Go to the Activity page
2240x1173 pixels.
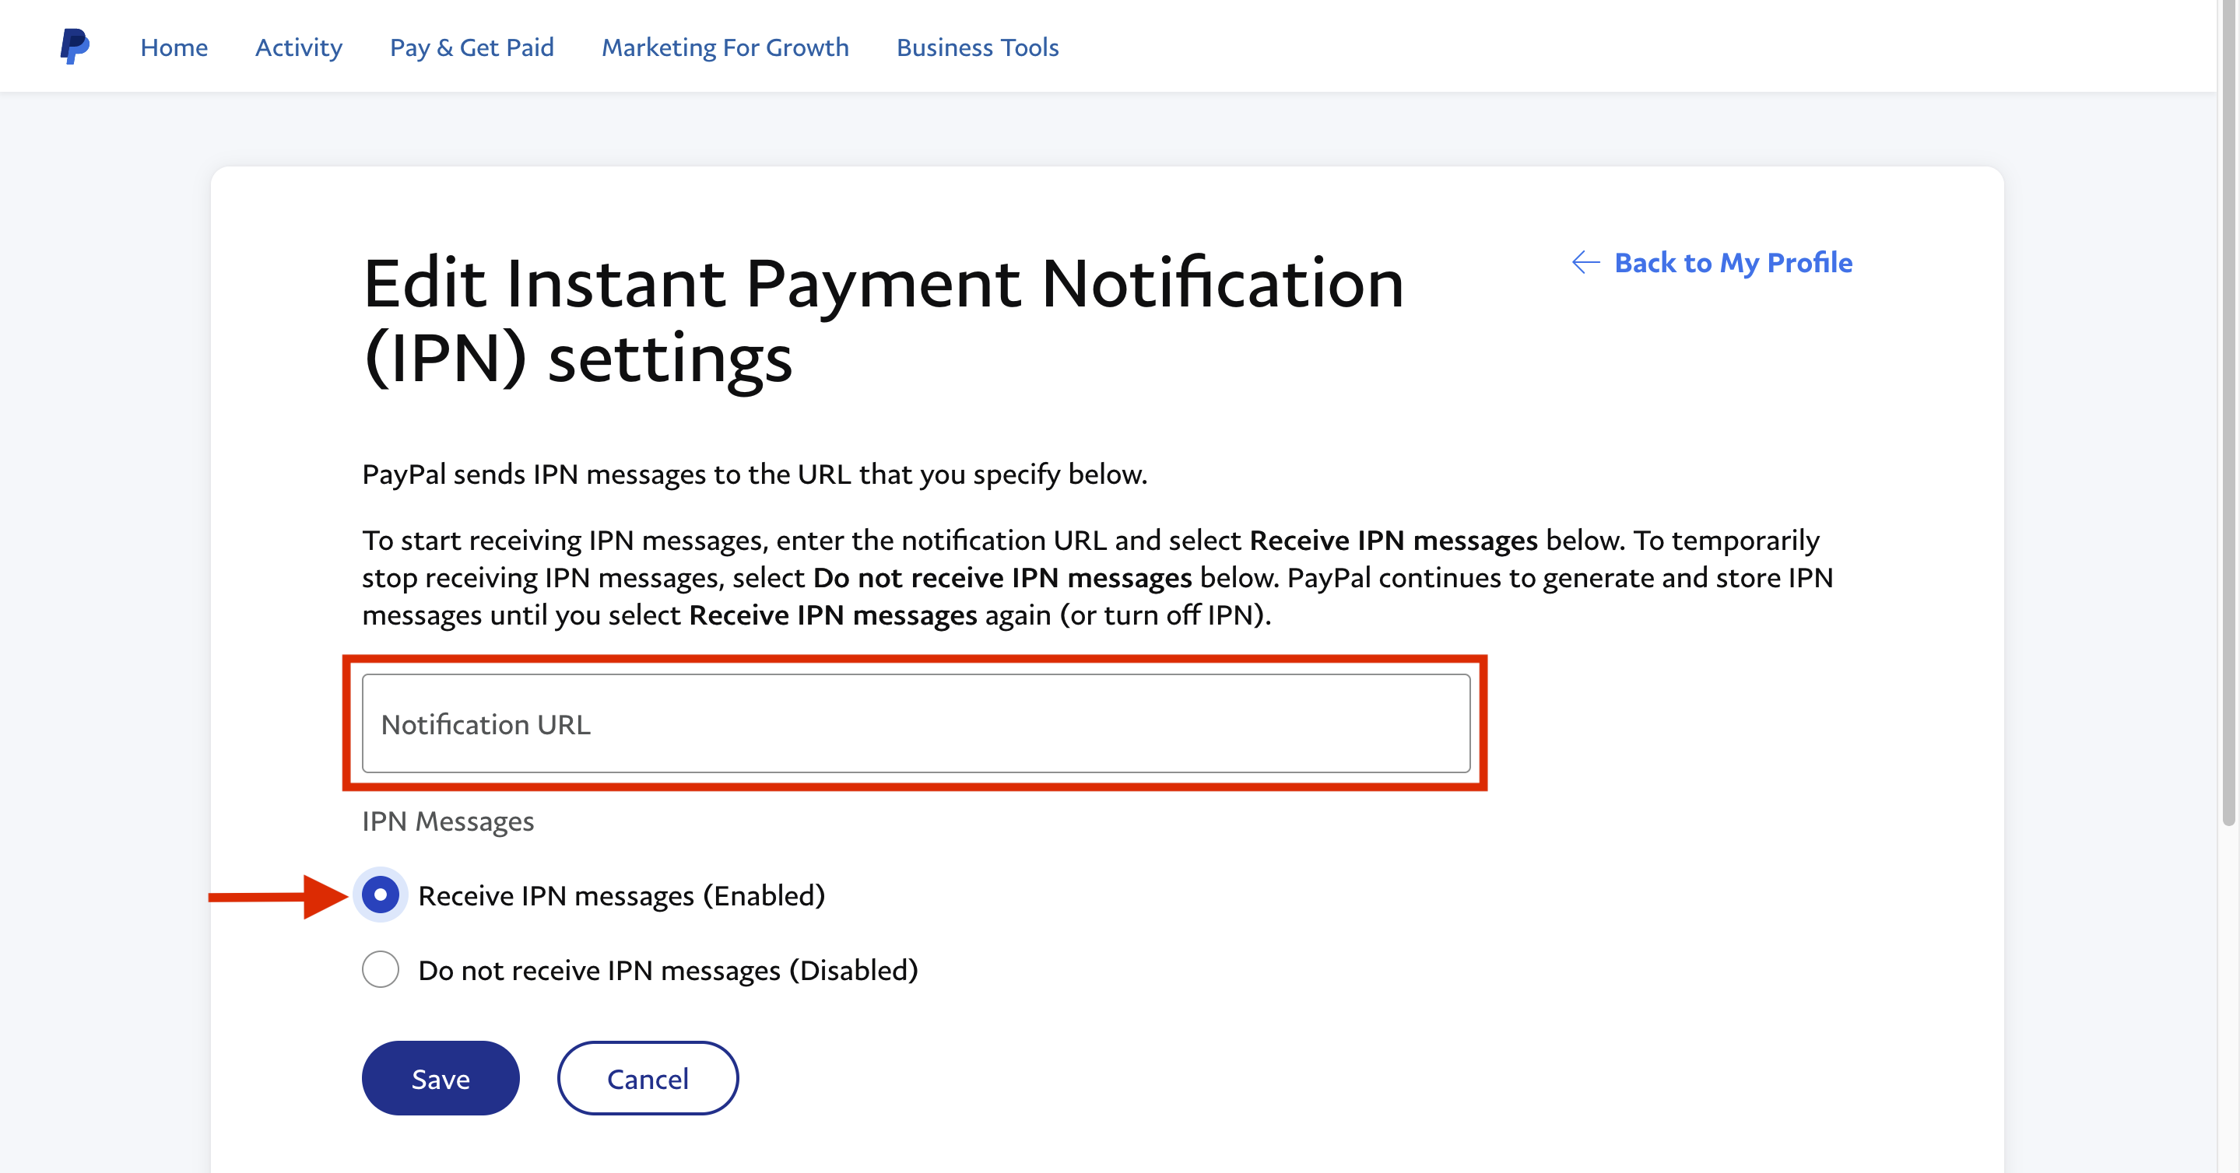pos(298,47)
